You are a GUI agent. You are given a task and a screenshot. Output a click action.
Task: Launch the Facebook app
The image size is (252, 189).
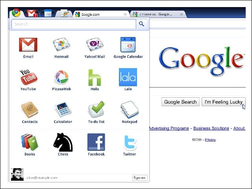click(96, 142)
